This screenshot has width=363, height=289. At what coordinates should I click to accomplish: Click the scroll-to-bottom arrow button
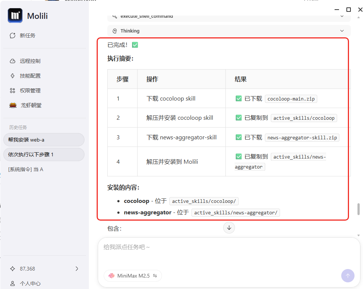[x=229, y=228]
